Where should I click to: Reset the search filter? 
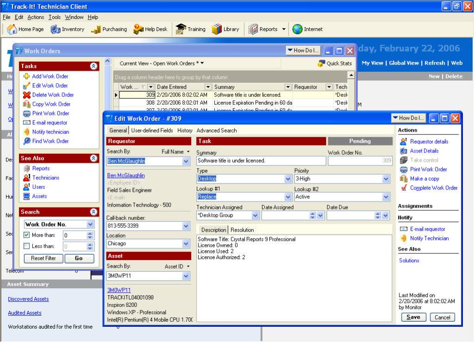click(44, 258)
